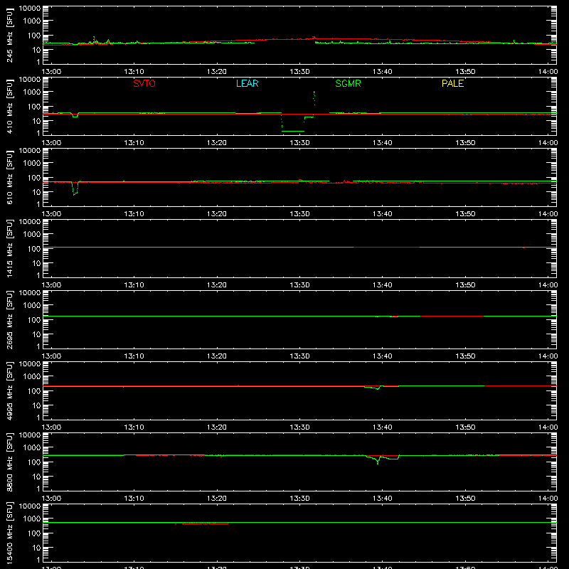Image resolution: width=569 pixels, height=569 pixels.
Task: Select the 410 MHz [SFU] axis title
Action: coord(9,106)
